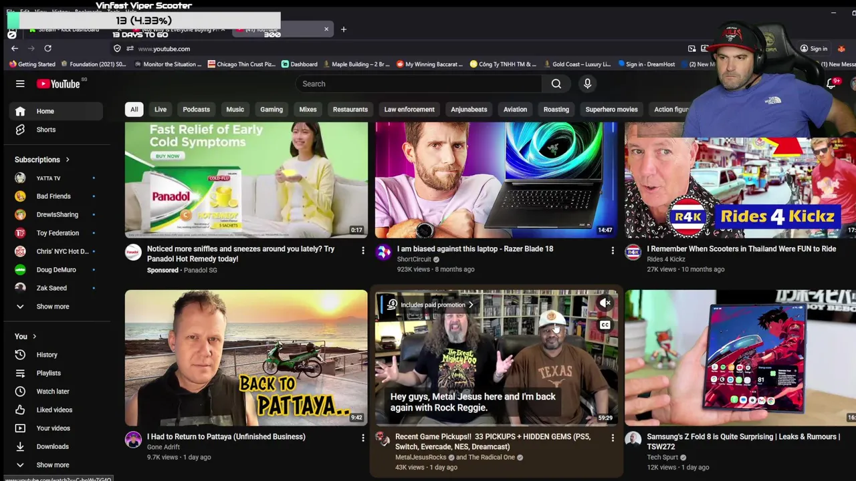
Task: Open the Chicago Thin Crust Pizza bookmark
Action: coord(241,64)
